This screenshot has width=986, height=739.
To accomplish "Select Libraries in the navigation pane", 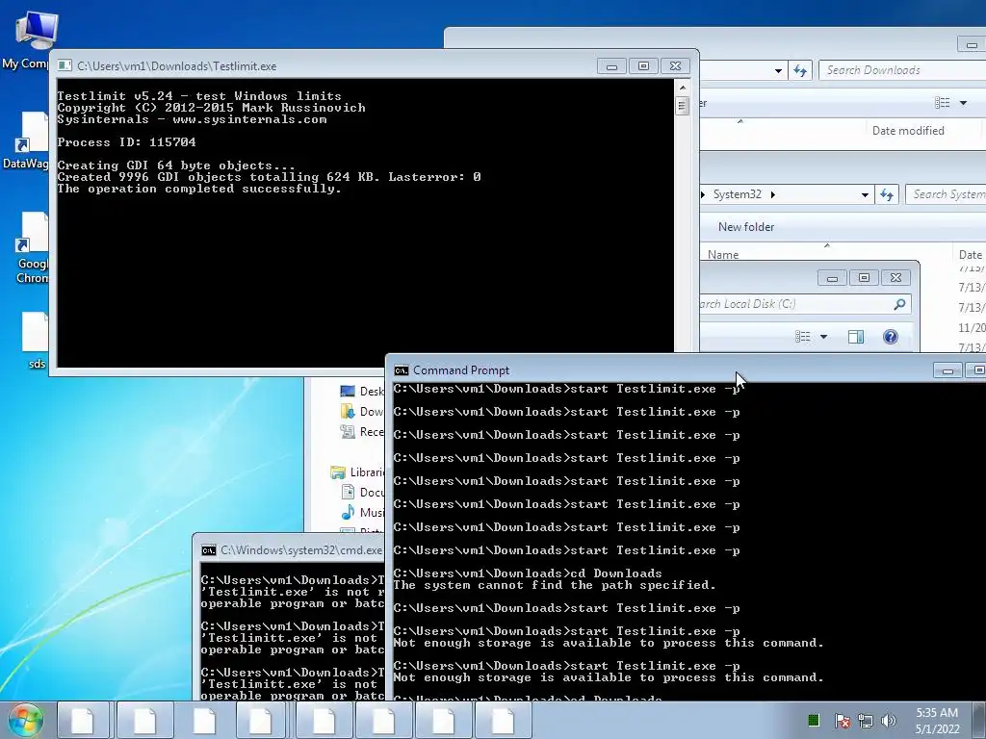I will tap(357, 472).
